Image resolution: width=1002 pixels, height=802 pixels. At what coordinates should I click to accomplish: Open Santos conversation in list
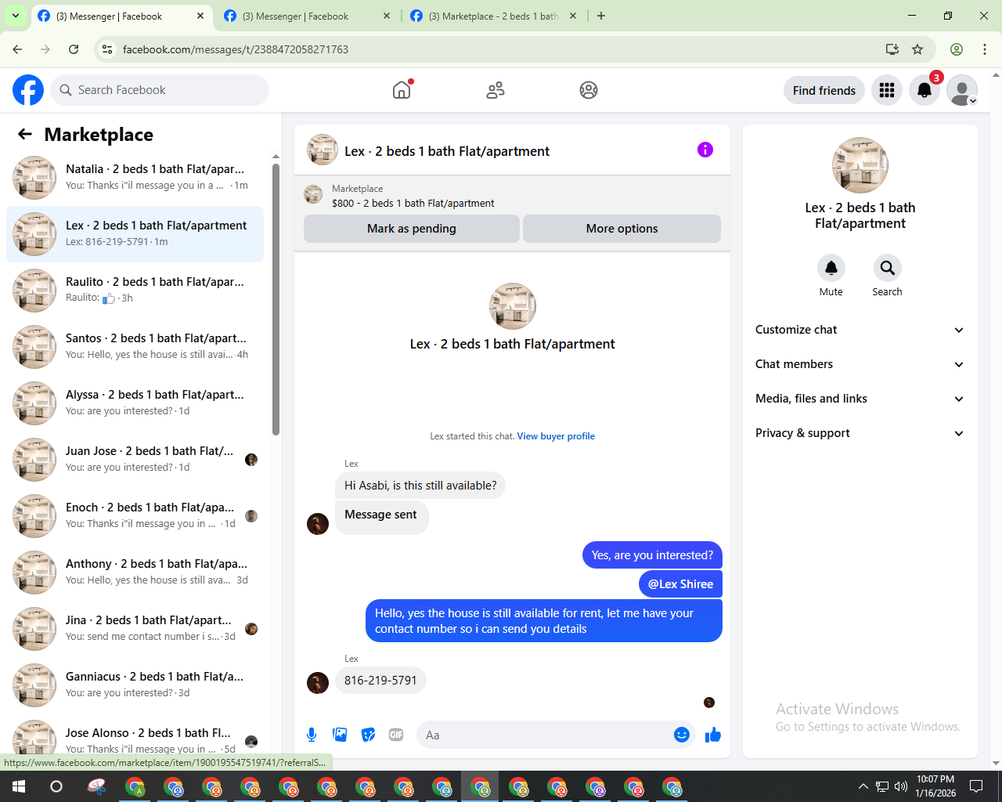[135, 347]
